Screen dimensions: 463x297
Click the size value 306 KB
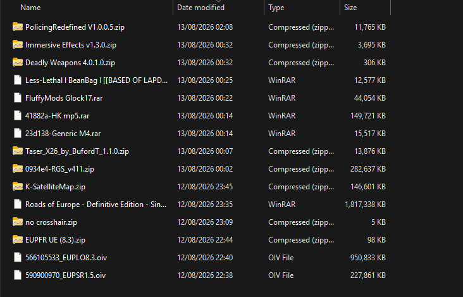pyautogui.click(x=374, y=63)
